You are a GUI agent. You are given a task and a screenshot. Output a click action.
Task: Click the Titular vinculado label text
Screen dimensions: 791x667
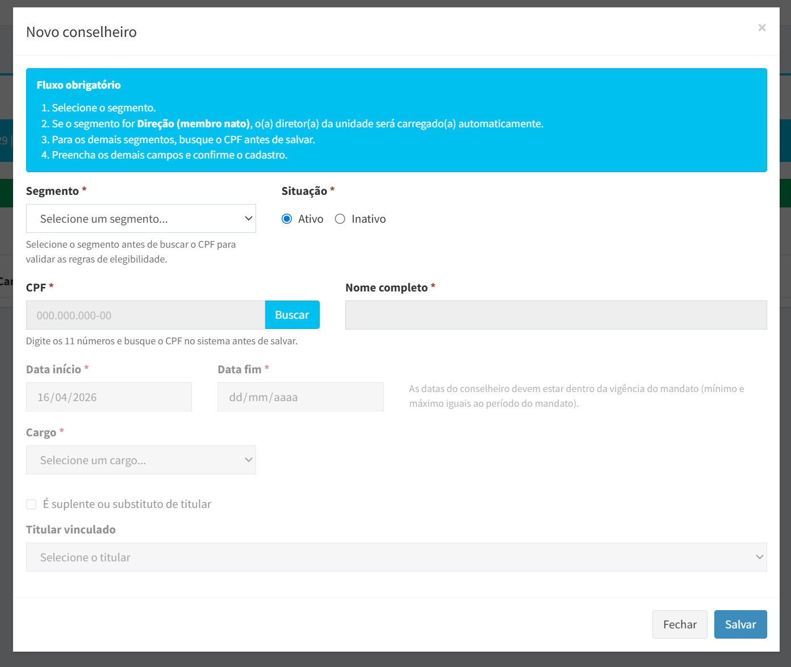(x=71, y=530)
